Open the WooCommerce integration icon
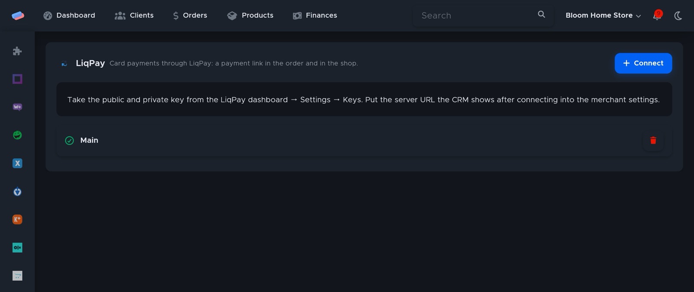The height and width of the screenshot is (292, 694). click(x=17, y=107)
